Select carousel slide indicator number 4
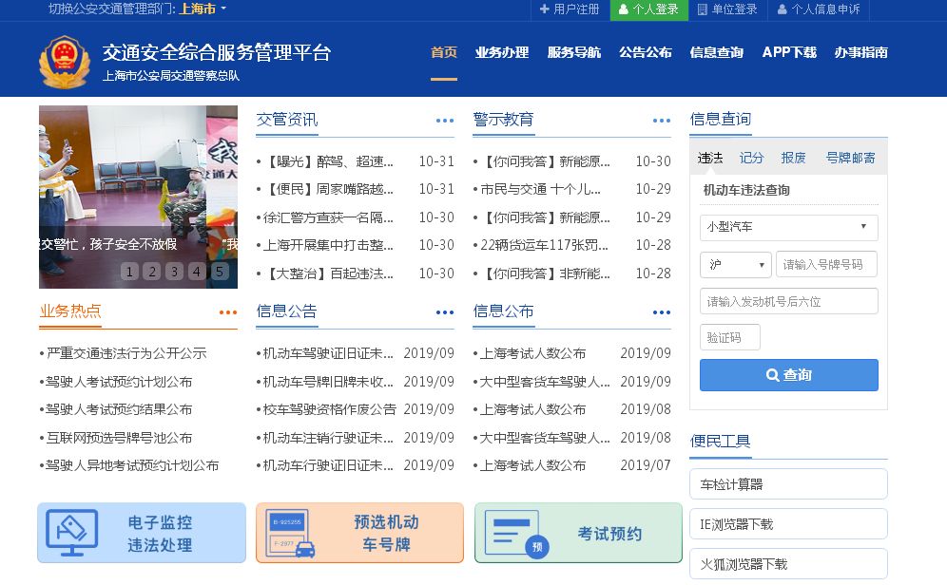This screenshot has width=947, height=585. 197,272
